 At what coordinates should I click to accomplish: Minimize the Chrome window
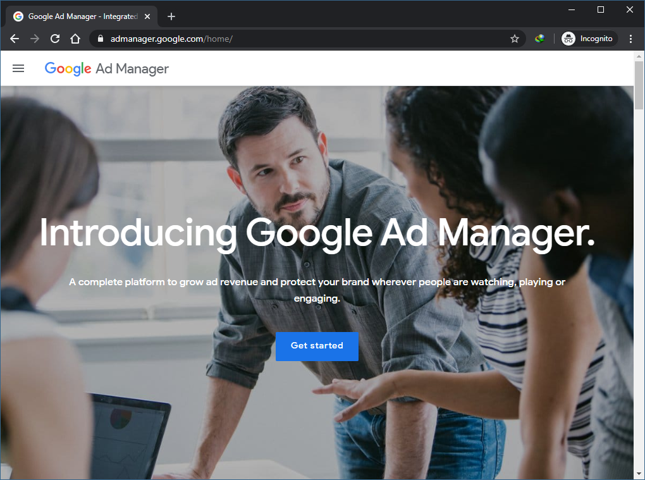(x=572, y=9)
